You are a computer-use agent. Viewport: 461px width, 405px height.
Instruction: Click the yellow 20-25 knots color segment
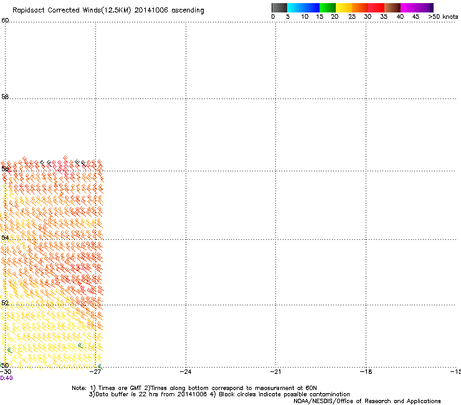coord(344,7)
